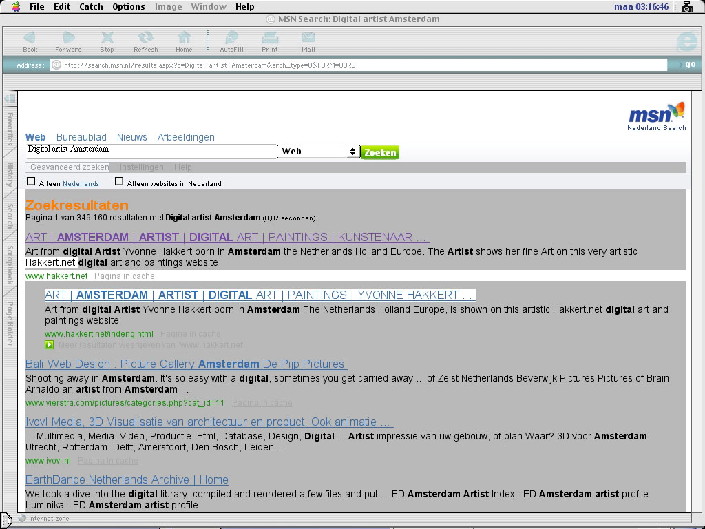
Task: Switch to the Afbeeldingen search tab
Action: tap(186, 137)
